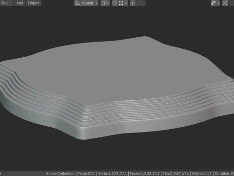The image size is (234, 176).
Task: Toggle proportional editing
Action: pos(133,3)
